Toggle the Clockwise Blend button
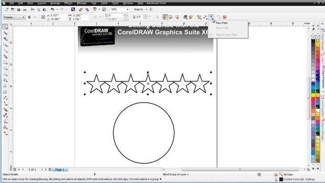The image size is (325, 183). click(x=171, y=17)
